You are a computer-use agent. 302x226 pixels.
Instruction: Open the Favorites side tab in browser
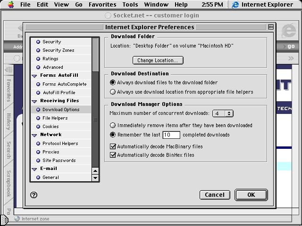[8, 90]
